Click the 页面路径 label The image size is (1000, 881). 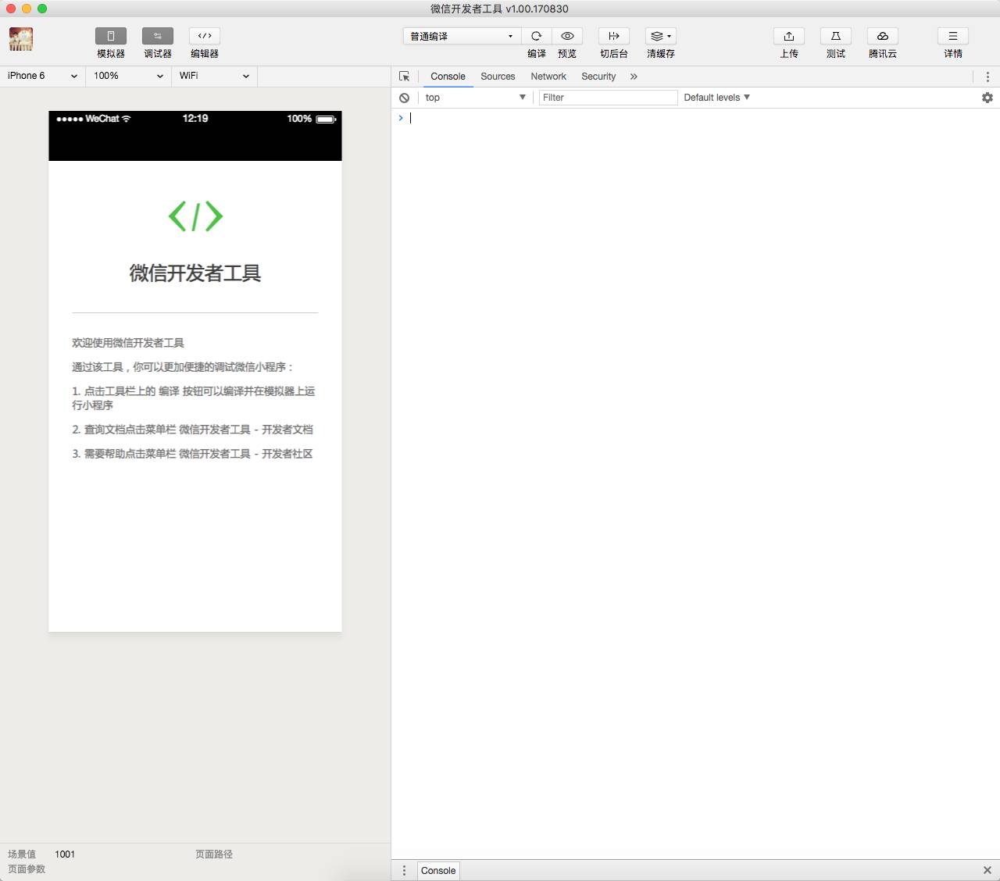(214, 854)
